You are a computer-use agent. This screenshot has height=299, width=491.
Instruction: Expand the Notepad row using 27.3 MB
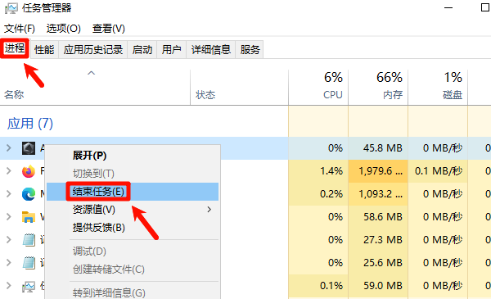pyautogui.click(x=9, y=240)
